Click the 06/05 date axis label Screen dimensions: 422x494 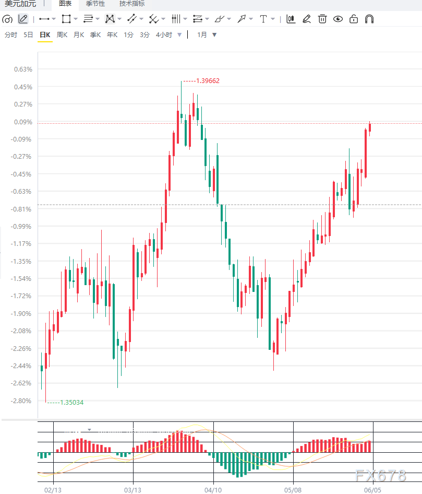372,490
